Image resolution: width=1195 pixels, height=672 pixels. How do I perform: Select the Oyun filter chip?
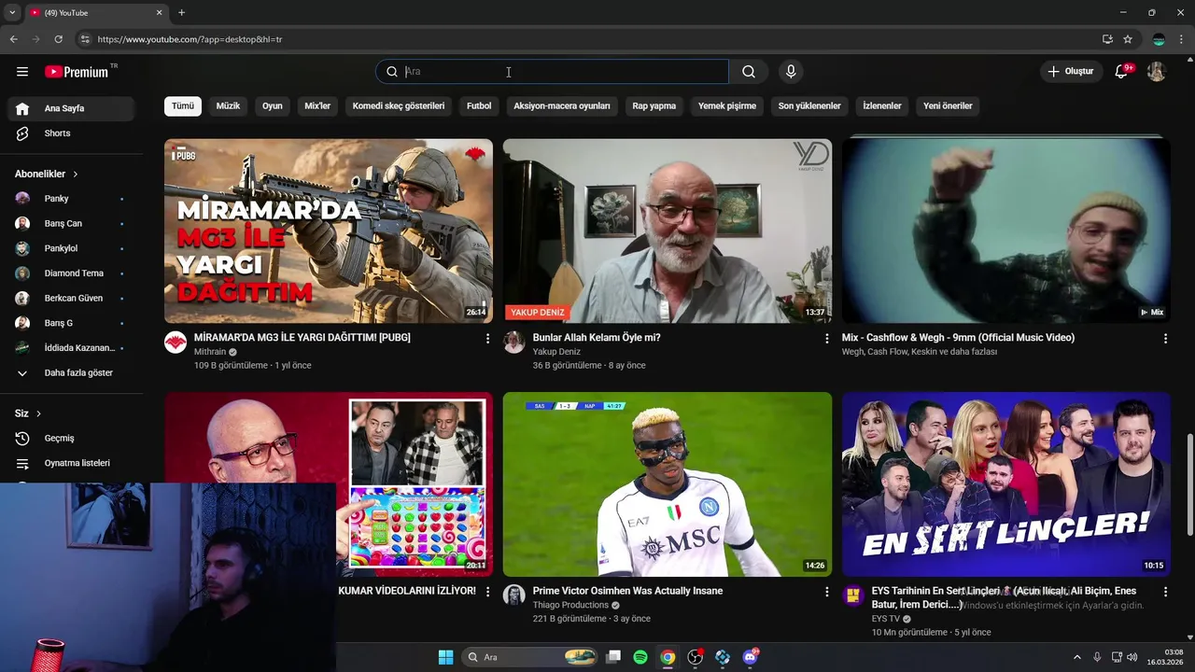click(x=273, y=106)
